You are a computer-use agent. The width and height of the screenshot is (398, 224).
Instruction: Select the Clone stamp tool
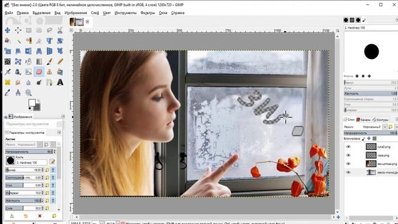click(50, 72)
